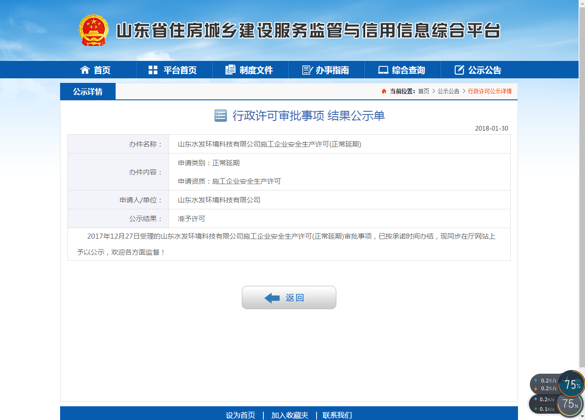The width and height of the screenshot is (585, 420).
Task: Click the national emblem logo
Action: (x=93, y=30)
